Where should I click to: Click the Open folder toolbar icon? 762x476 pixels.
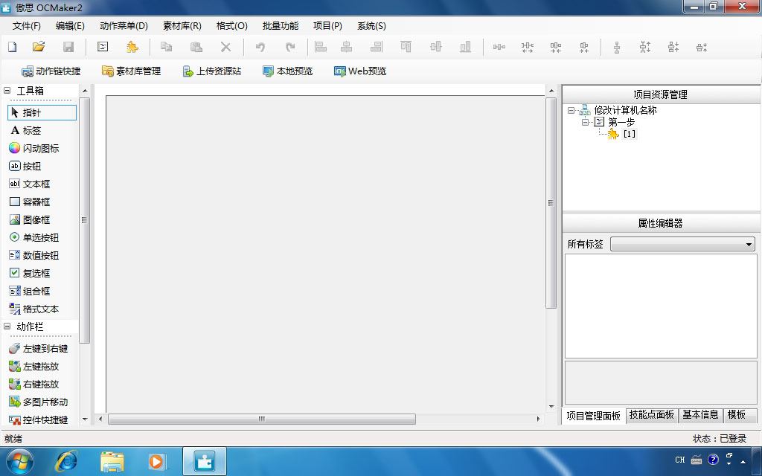39,47
